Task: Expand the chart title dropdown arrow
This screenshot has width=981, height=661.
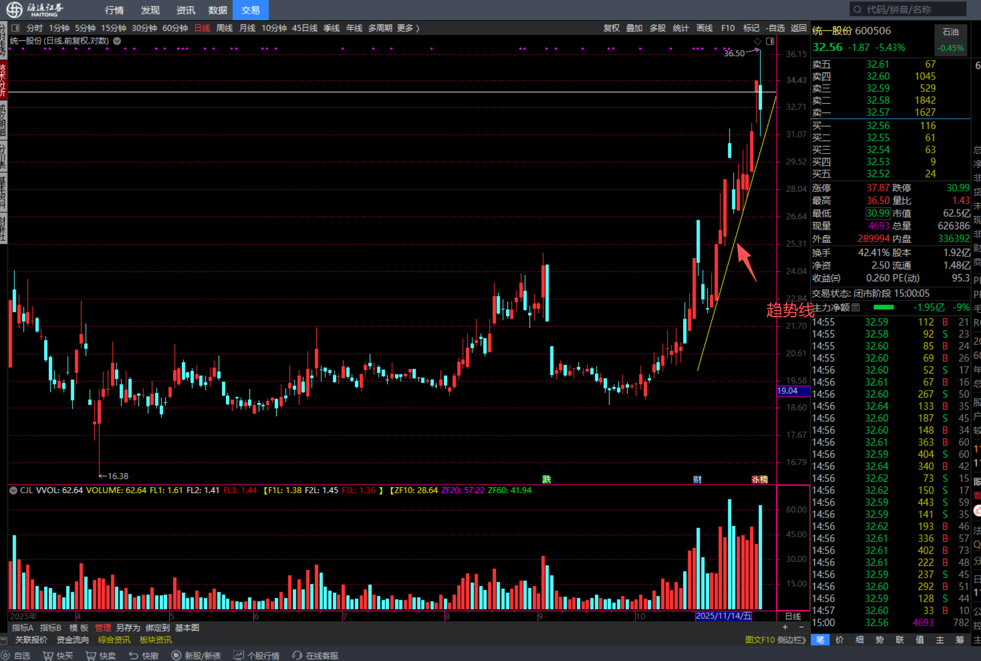Action: click(x=117, y=41)
